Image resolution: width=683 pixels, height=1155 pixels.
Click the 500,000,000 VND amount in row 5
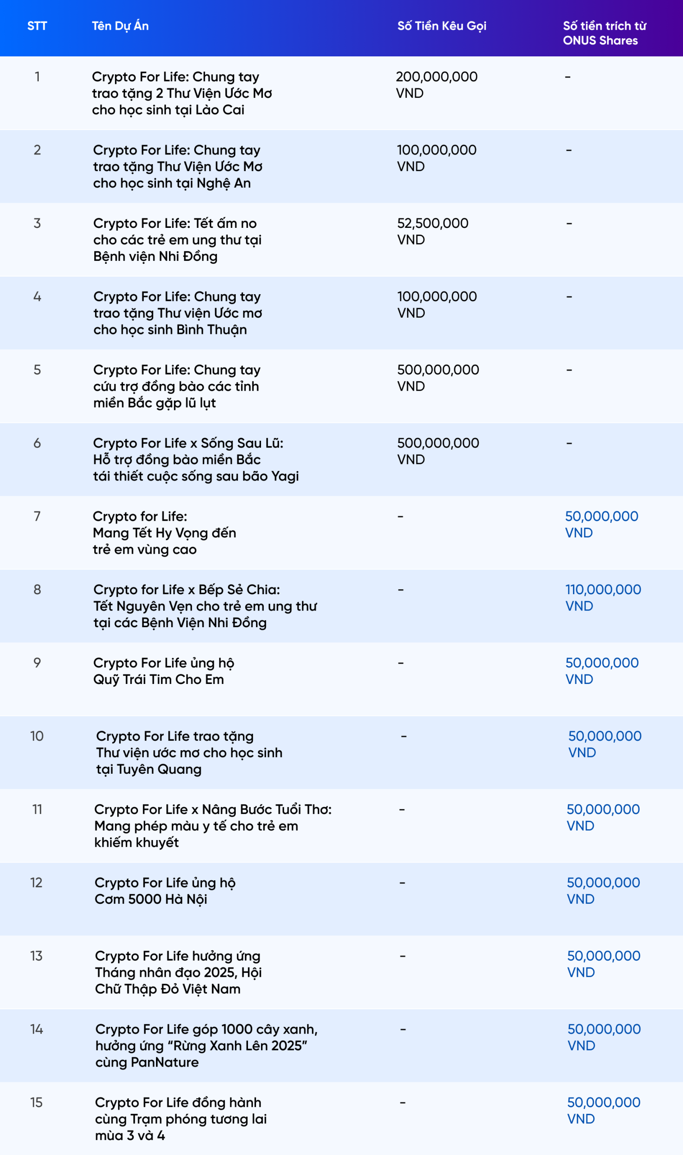(x=438, y=378)
